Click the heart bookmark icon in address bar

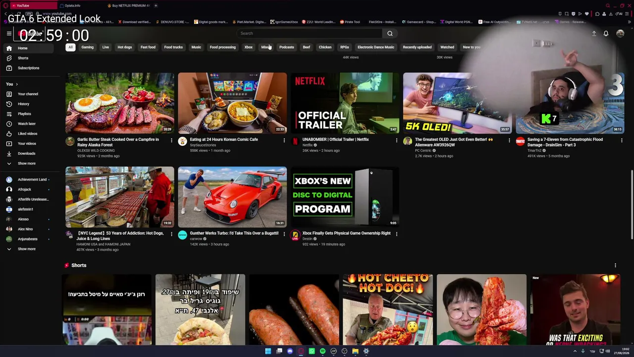tap(587, 14)
